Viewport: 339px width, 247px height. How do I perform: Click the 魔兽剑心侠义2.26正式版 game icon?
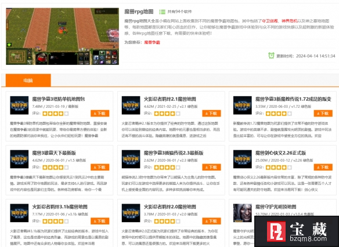243,159
